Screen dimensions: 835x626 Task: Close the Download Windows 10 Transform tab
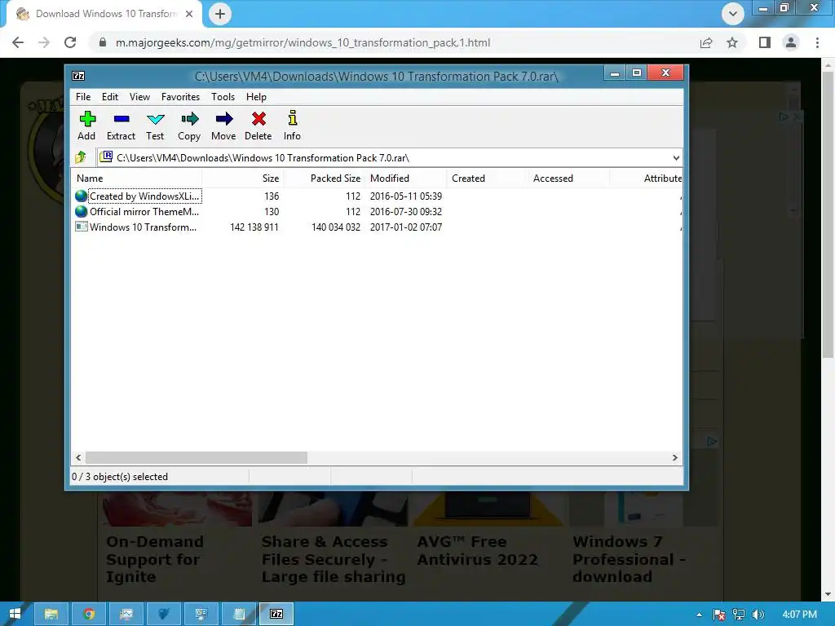189,14
